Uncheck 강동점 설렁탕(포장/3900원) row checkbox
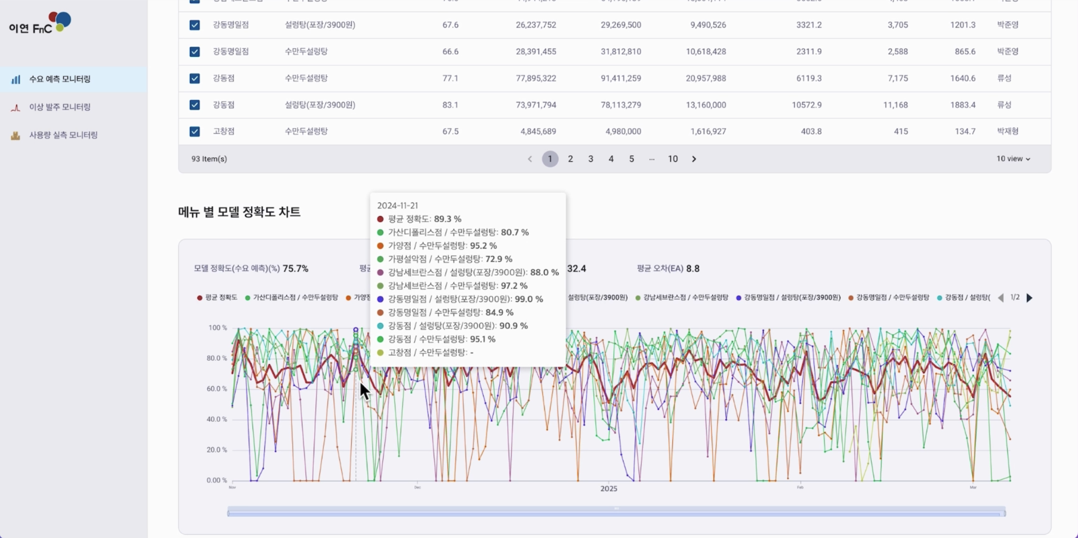The image size is (1078, 538). click(x=195, y=105)
